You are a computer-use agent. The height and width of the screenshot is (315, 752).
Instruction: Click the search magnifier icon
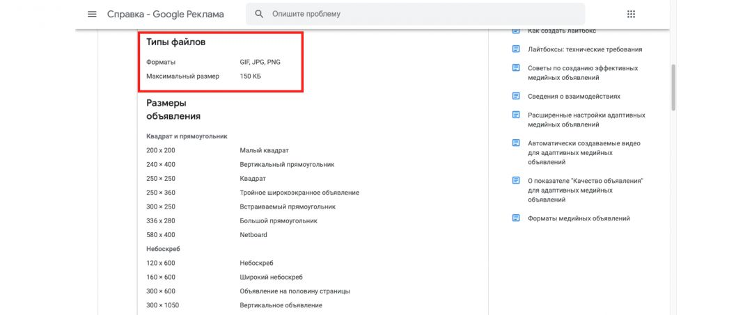(x=259, y=15)
